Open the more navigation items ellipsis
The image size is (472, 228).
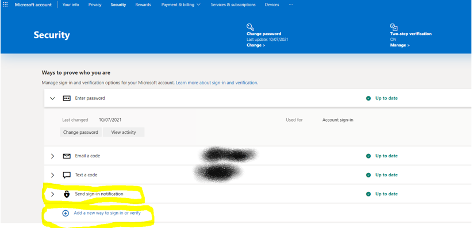pyautogui.click(x=291, y=5)
